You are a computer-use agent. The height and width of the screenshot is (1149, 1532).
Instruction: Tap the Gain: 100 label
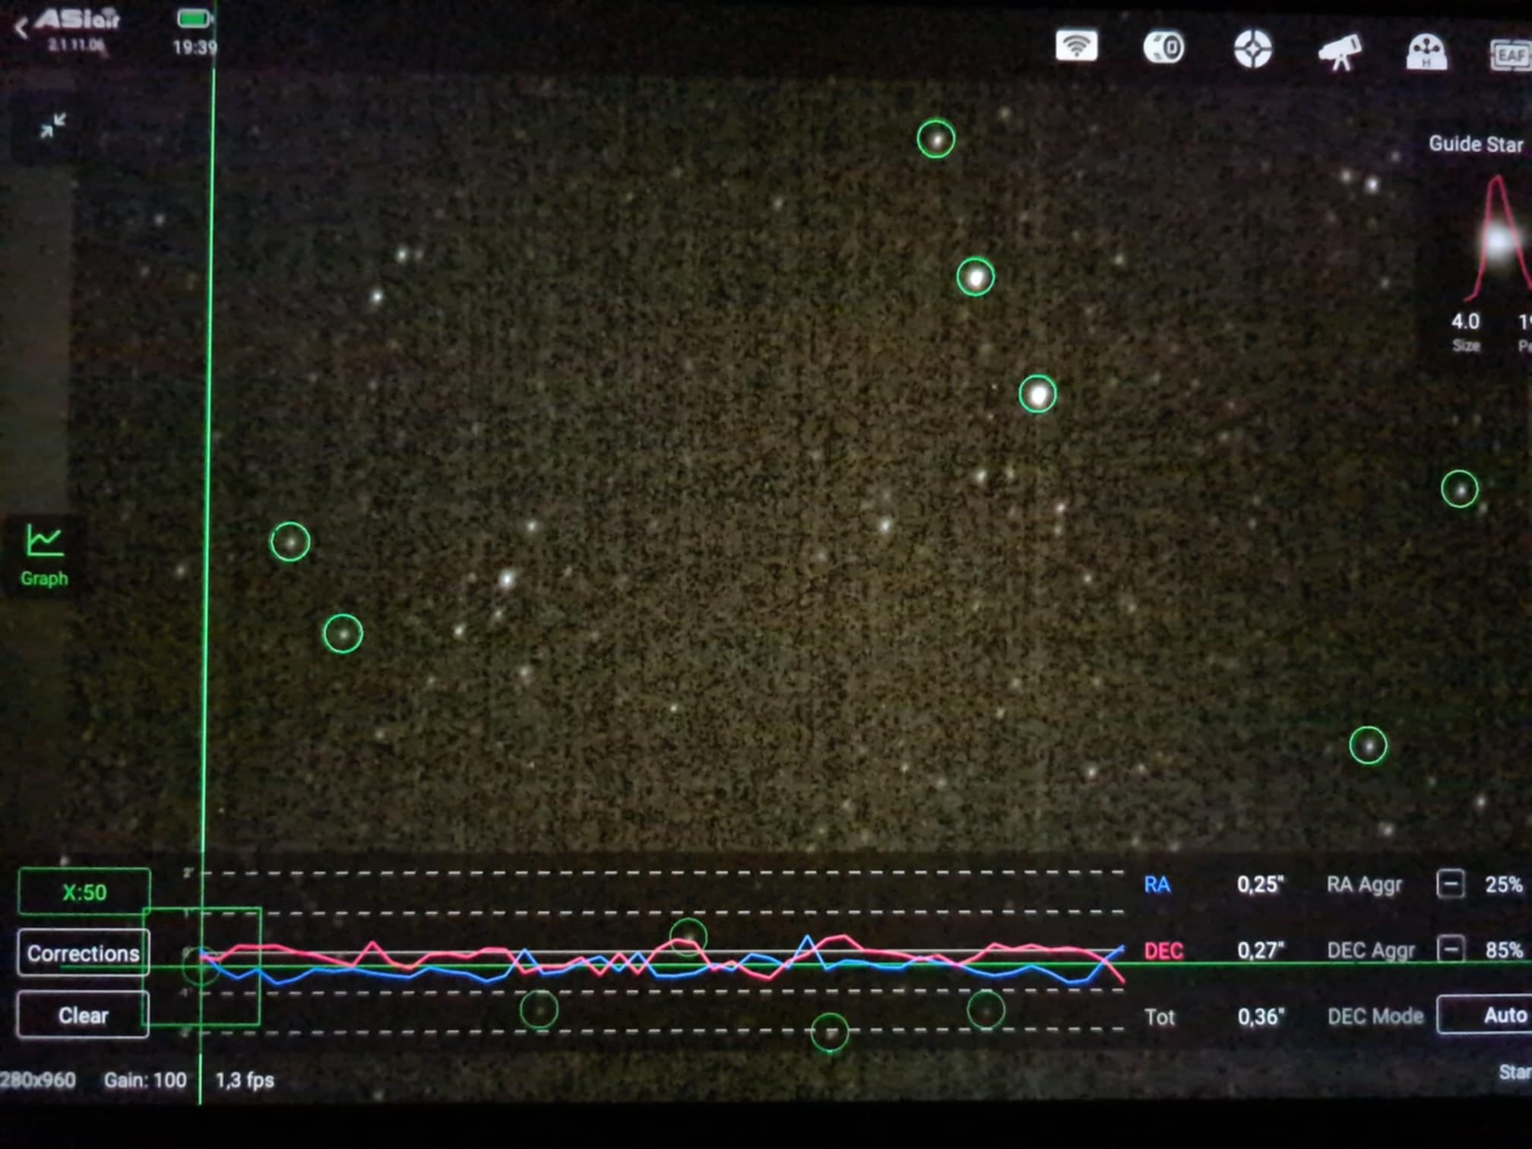[144, 1080]
